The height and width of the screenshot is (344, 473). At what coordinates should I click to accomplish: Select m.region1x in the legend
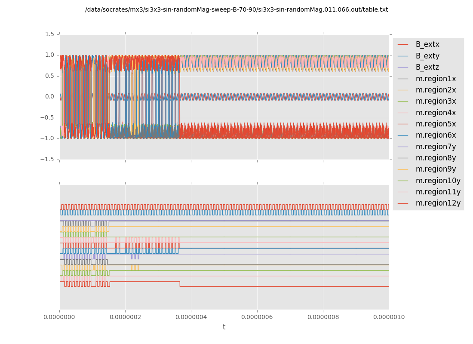point(436,79)
